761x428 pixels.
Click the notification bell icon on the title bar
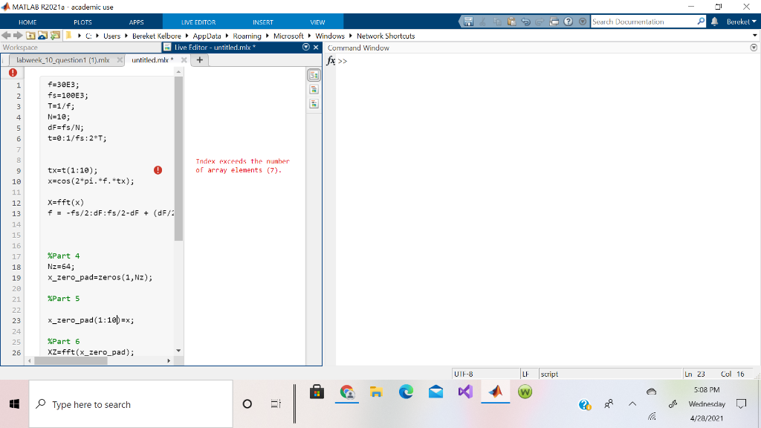point(713,22)
